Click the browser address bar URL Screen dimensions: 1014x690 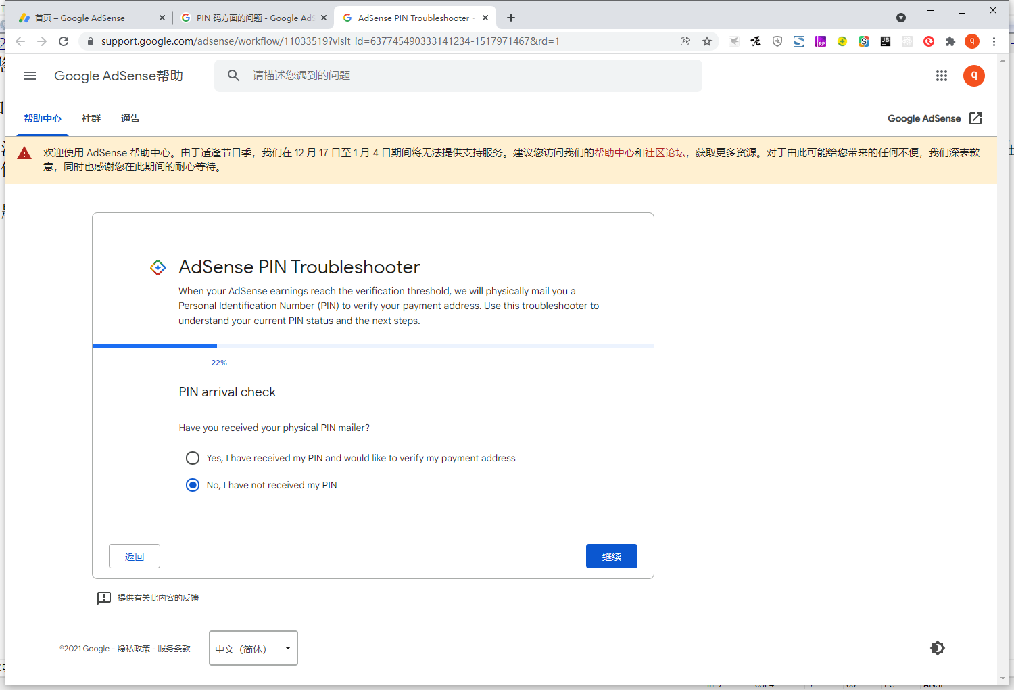pos(331,41)
